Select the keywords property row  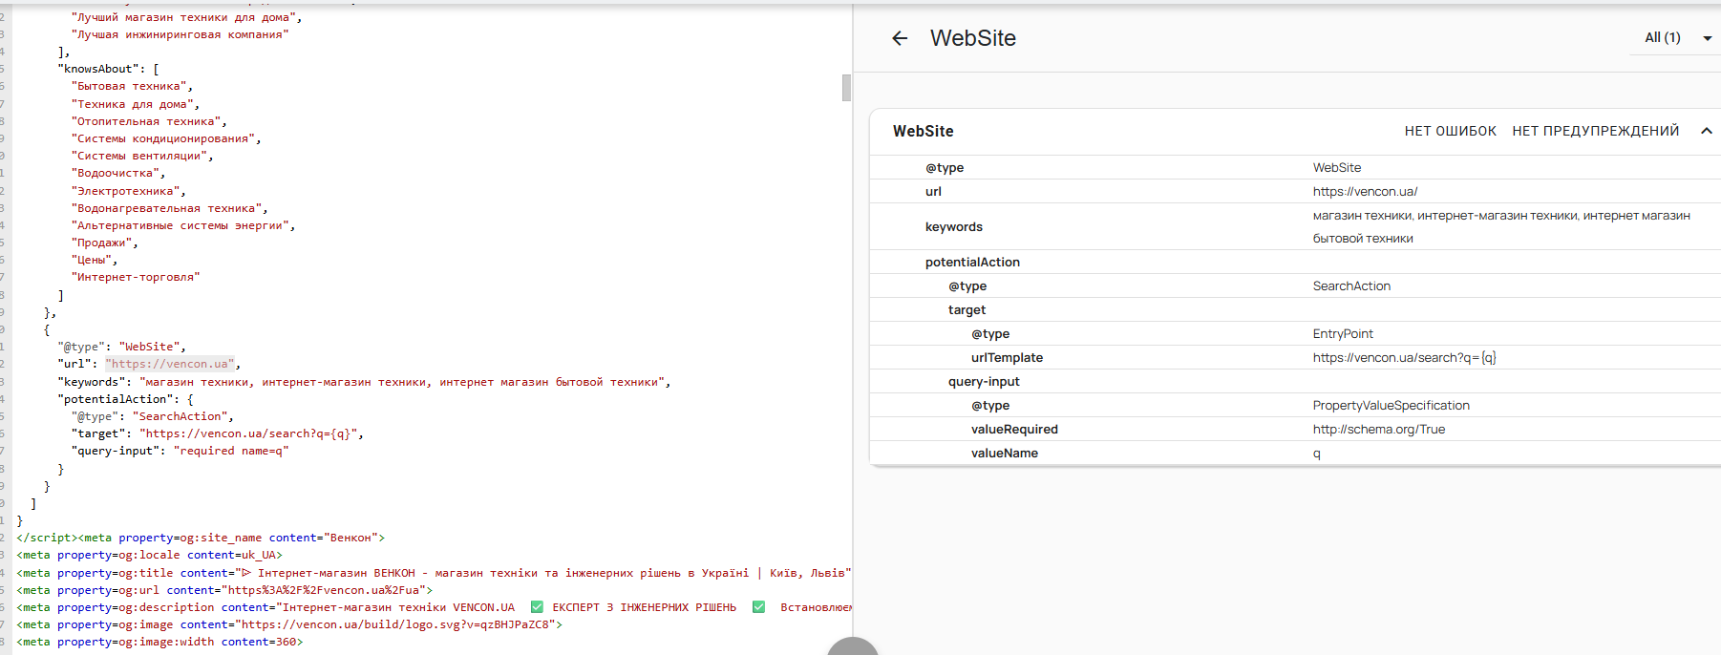[953, 227]
